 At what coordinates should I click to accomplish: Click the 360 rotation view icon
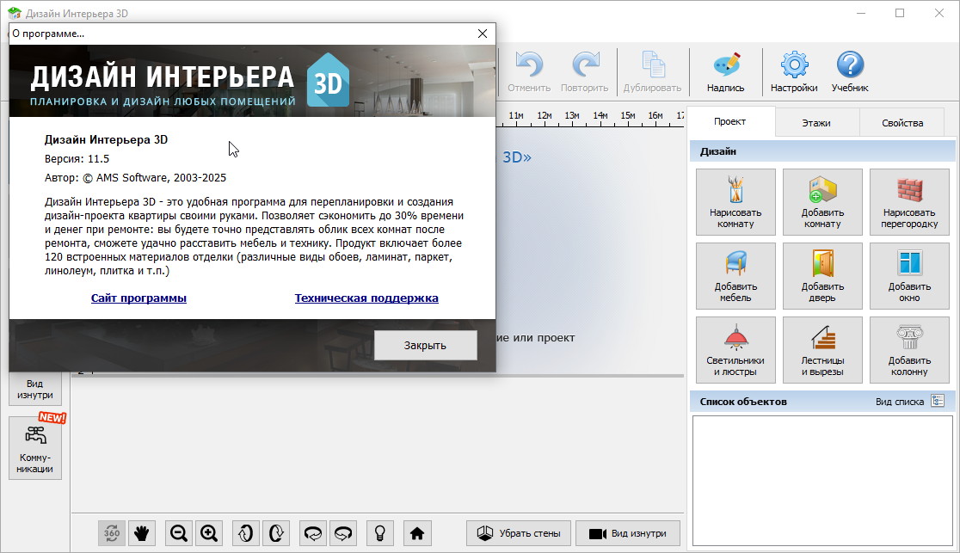click(112, 533)
